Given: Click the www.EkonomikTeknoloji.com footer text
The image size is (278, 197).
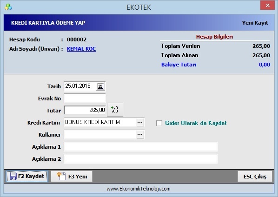Looking at the screenshot, I should [x=139, y=189].
